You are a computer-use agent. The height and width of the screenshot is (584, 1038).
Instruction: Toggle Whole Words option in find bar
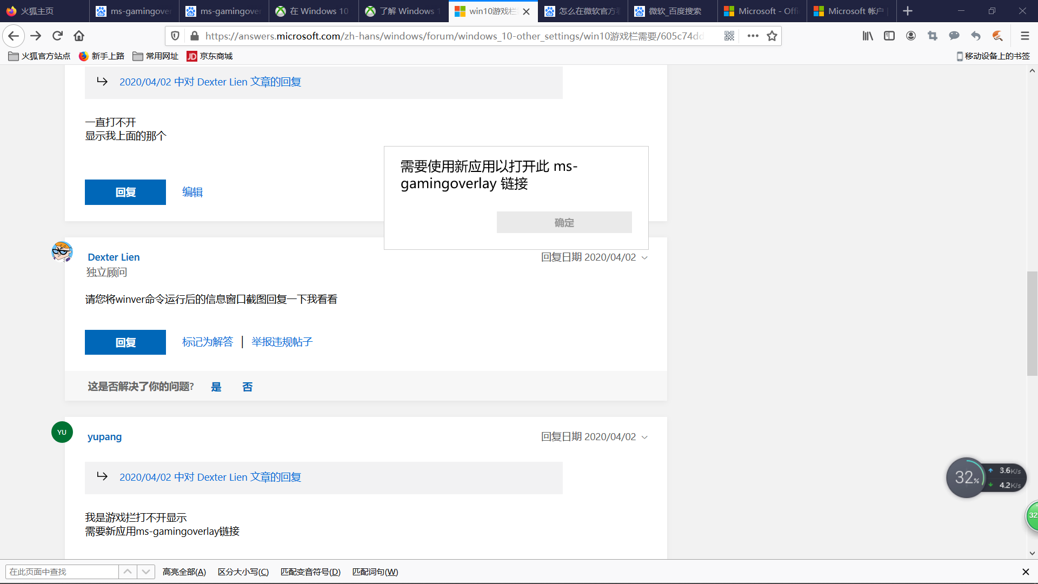[x=375, y=572]
